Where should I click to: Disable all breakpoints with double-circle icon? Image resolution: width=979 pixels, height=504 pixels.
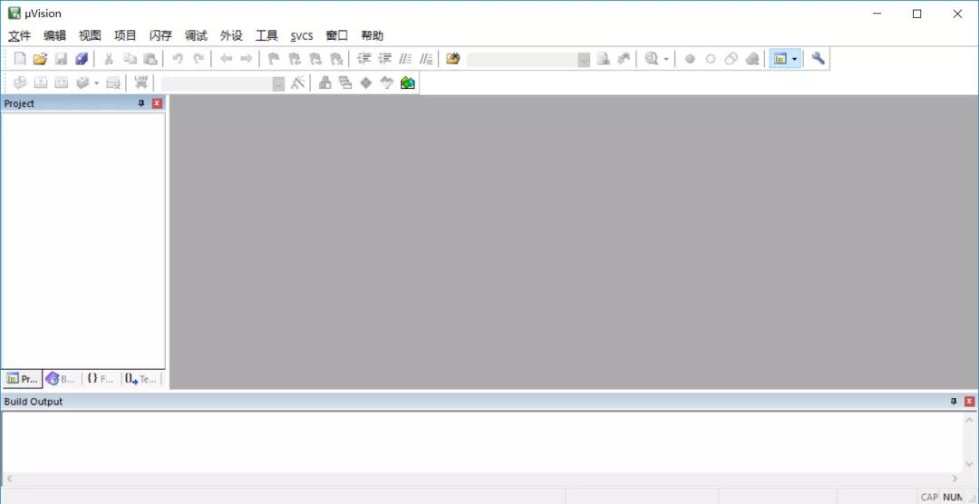pyautogui.click(x=732, y=59)
